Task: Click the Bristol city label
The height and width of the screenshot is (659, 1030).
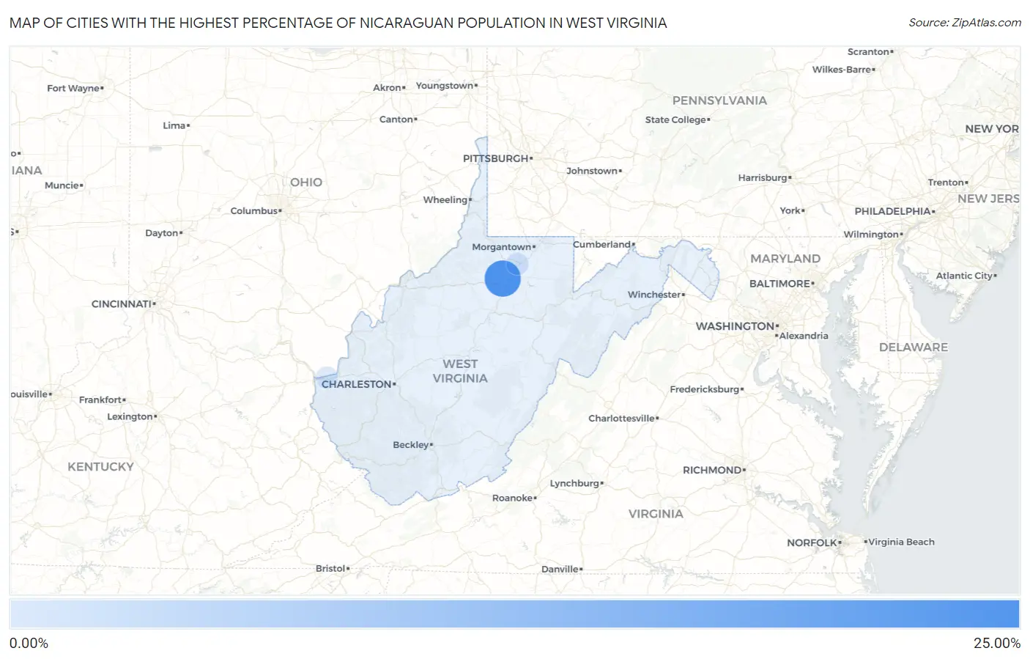Action: (x=330, y=569)
